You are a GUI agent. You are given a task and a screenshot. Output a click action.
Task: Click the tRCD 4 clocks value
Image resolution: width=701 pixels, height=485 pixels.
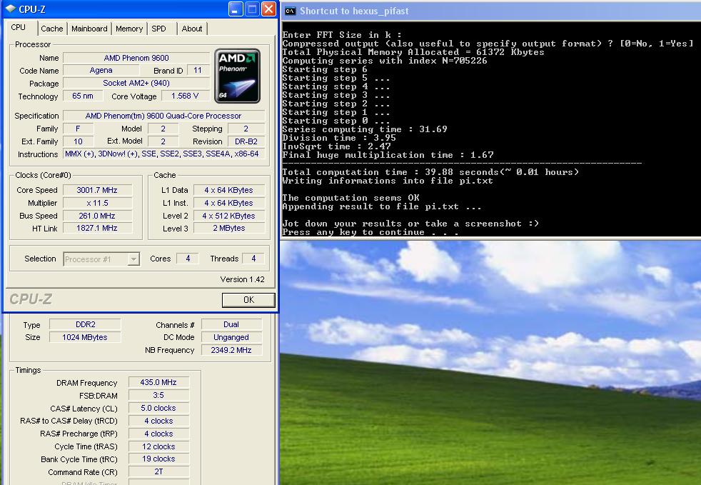tap(158, 421)
